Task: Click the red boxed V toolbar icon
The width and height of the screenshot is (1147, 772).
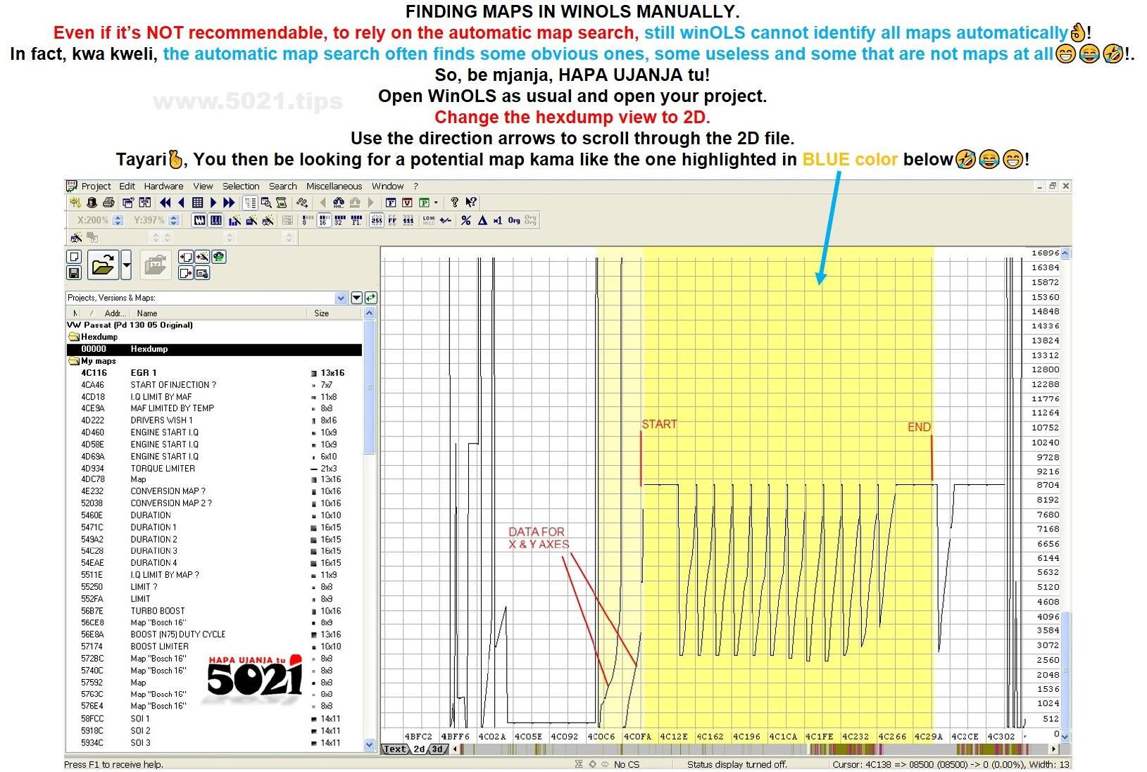Action: point(407,203)
